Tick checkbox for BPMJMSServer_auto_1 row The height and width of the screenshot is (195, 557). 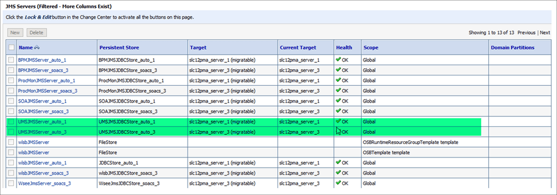(11, 60)
